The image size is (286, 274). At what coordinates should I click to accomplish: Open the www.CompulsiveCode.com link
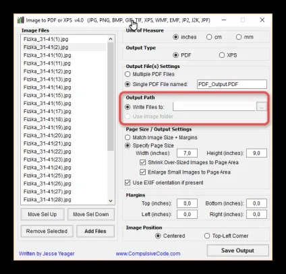coord(148,254)
